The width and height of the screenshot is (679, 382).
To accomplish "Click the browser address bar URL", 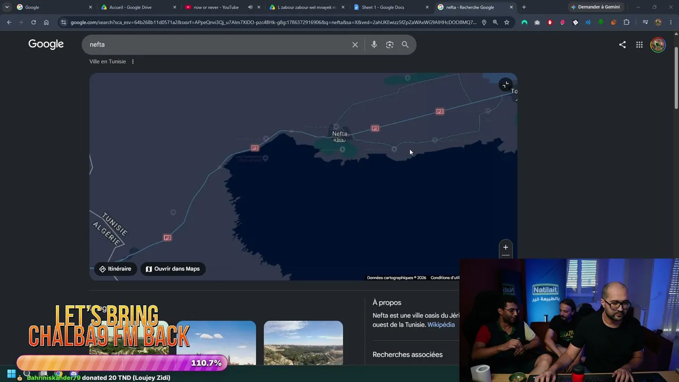I will (x=273, y=22).
